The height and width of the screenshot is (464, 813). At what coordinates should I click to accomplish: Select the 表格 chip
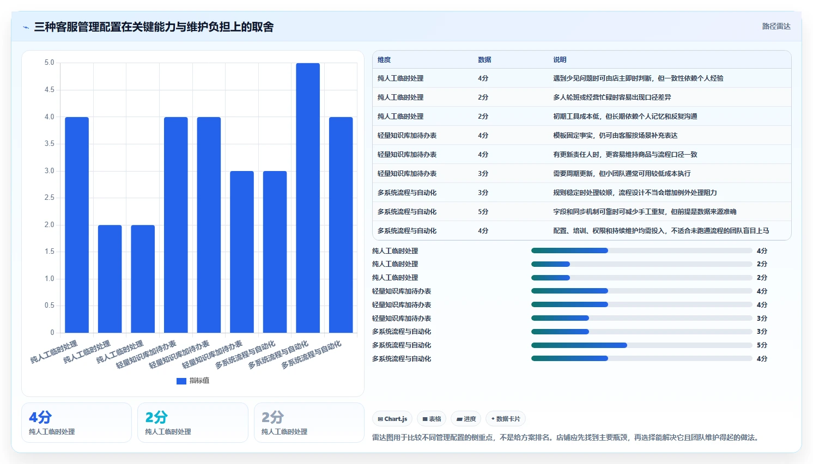432,419
